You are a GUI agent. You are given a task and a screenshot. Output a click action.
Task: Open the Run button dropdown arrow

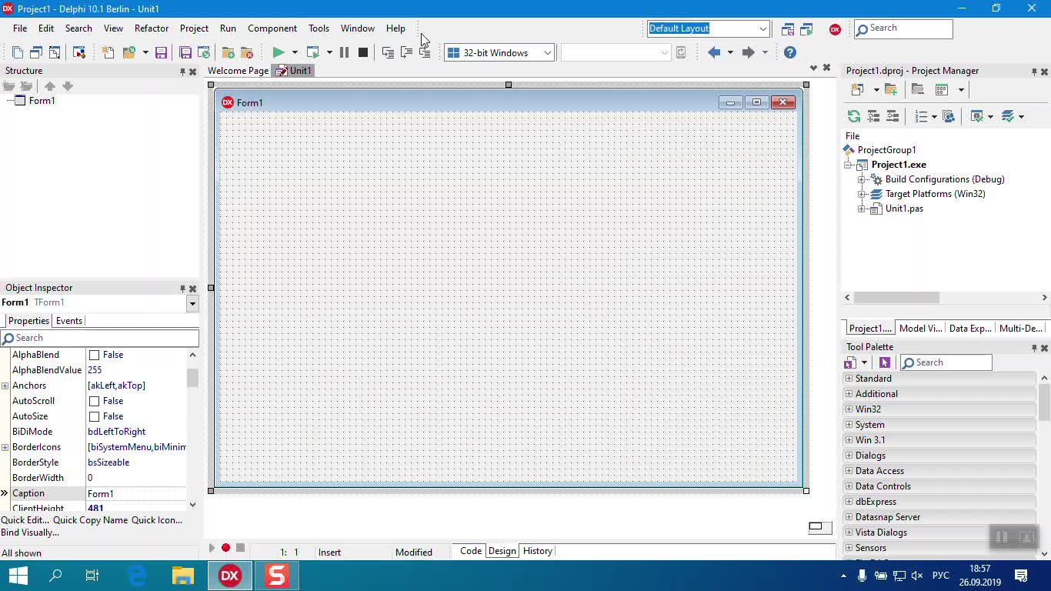(294, 52)
